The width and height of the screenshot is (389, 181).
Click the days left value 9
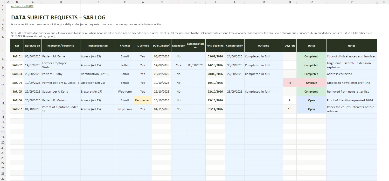290,100
